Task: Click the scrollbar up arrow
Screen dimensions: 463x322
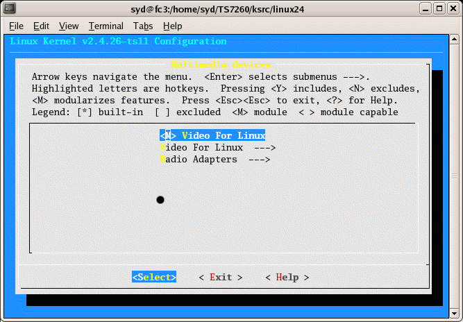Action: coord(454,39)
